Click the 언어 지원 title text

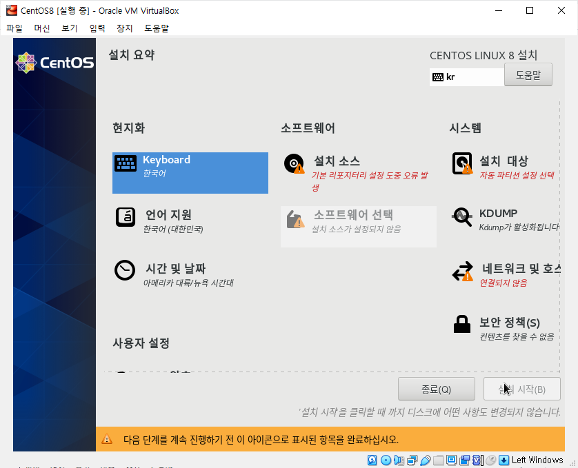click(168, 214)
